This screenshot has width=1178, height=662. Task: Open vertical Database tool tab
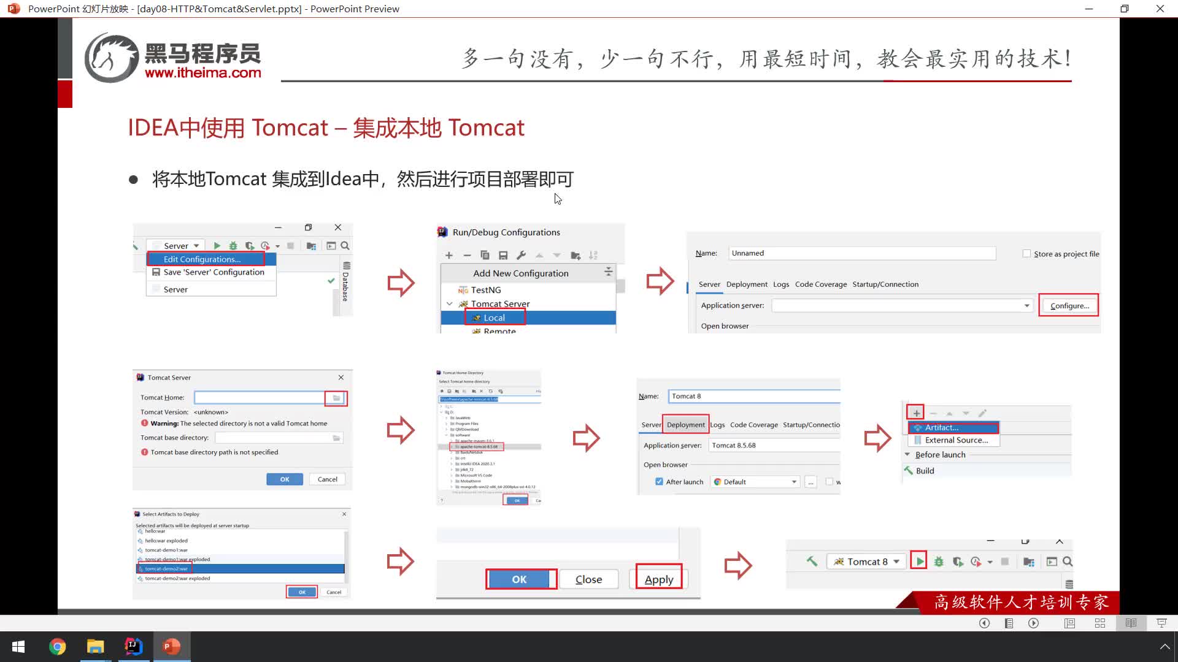coord(346,282)
